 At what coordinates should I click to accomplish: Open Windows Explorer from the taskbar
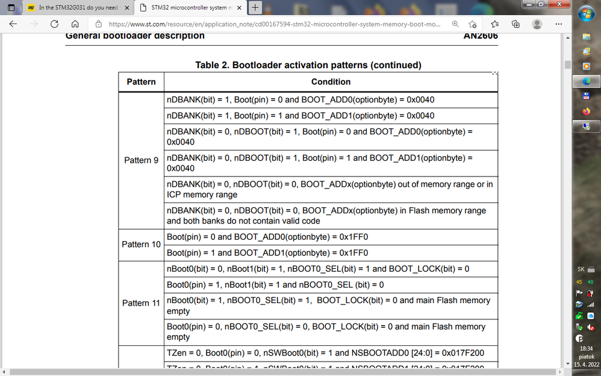587,37
